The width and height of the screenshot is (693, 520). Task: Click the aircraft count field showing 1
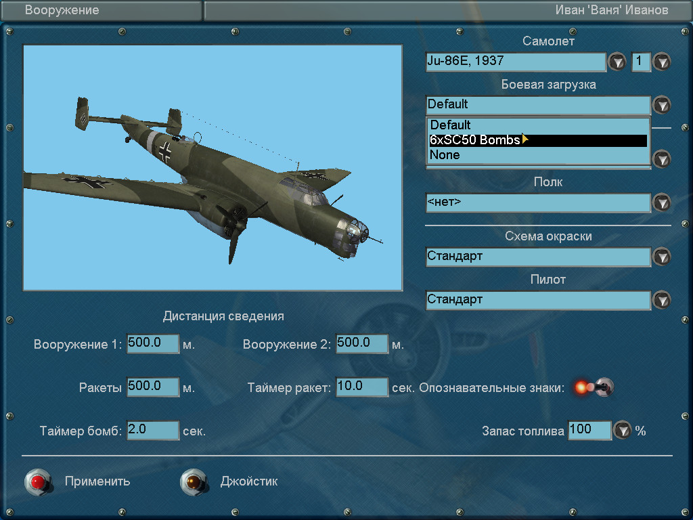[641, 62]
